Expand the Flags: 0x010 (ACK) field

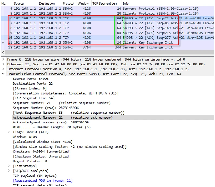[x=10, y=132]
